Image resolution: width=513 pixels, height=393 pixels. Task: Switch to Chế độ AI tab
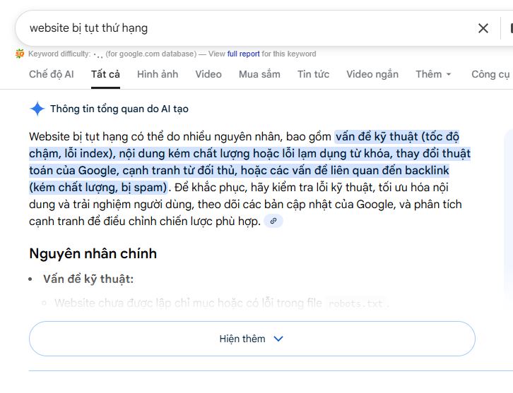(x=52, y=74)
